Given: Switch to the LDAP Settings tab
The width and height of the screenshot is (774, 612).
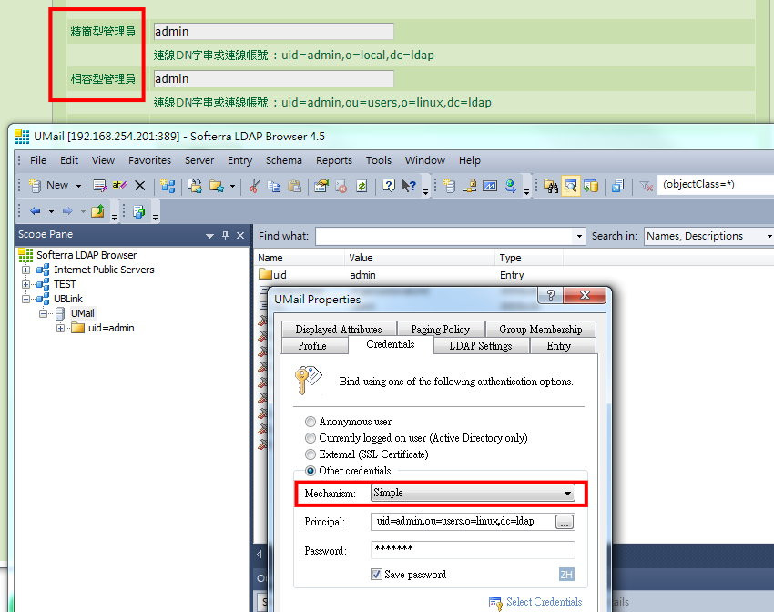Looking at the screenshot, I should [x=481, y=346].
